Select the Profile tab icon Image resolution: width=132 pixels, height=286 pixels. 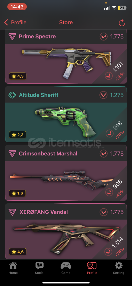click(x=92, y=266)
